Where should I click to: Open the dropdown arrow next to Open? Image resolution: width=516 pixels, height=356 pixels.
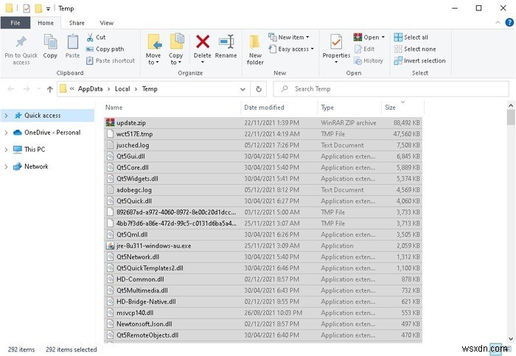coord(383,37)
